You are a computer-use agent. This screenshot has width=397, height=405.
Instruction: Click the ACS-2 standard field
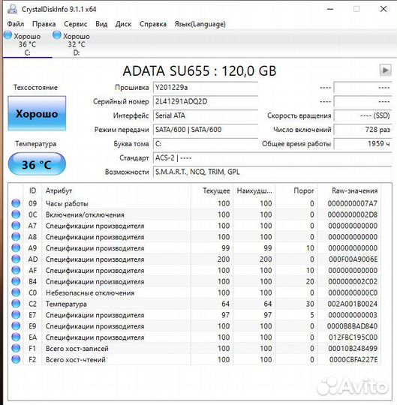click(272, 157)
